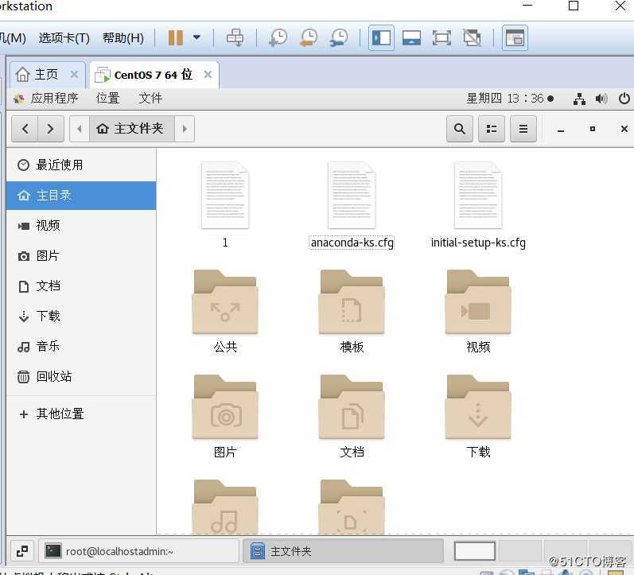Click the 主文件夹 path button
This screenshot has width=634, height=575.
[x=132, y=129]
